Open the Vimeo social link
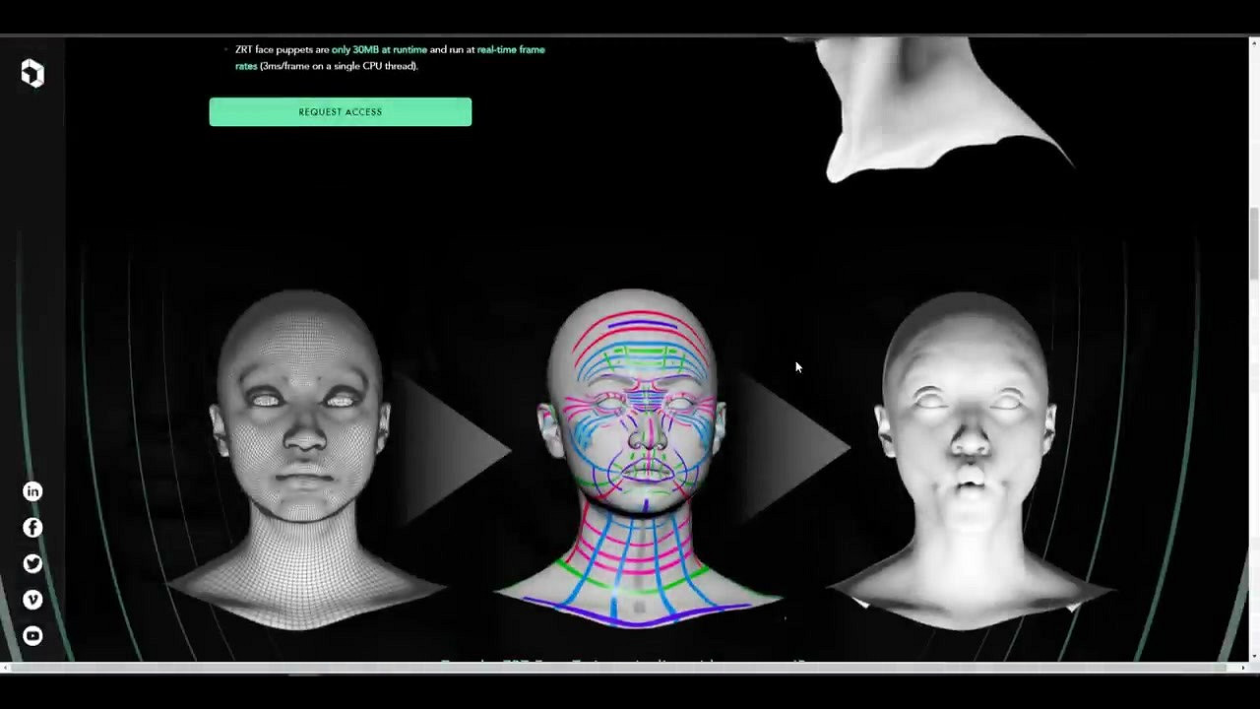This screenshot has height=709, width=1260. click(32, 600)
